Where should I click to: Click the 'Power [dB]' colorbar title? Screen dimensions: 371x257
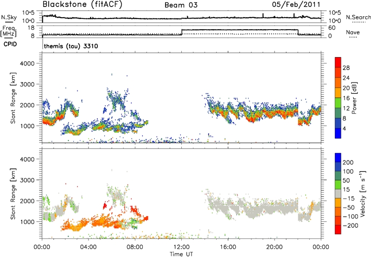(354, 98)
